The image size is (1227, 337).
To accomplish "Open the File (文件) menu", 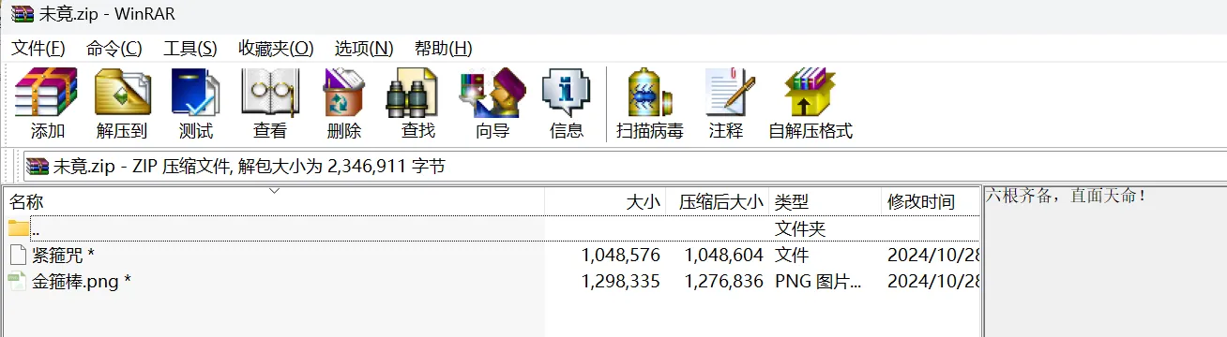I will pyautogui.click(x=38, y=48).
